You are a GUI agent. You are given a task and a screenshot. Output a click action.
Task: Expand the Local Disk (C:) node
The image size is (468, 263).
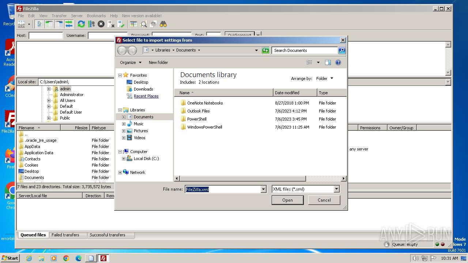[x=124, y=159]
